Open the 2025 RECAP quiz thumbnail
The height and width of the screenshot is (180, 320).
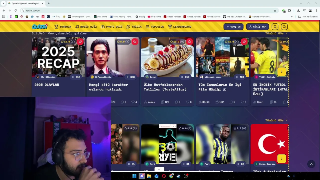click(58, 57)
